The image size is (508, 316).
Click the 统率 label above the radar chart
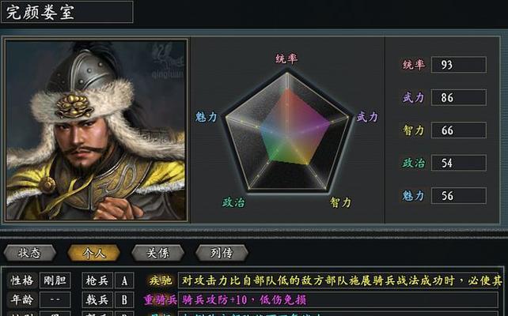[x=286, y=58]
